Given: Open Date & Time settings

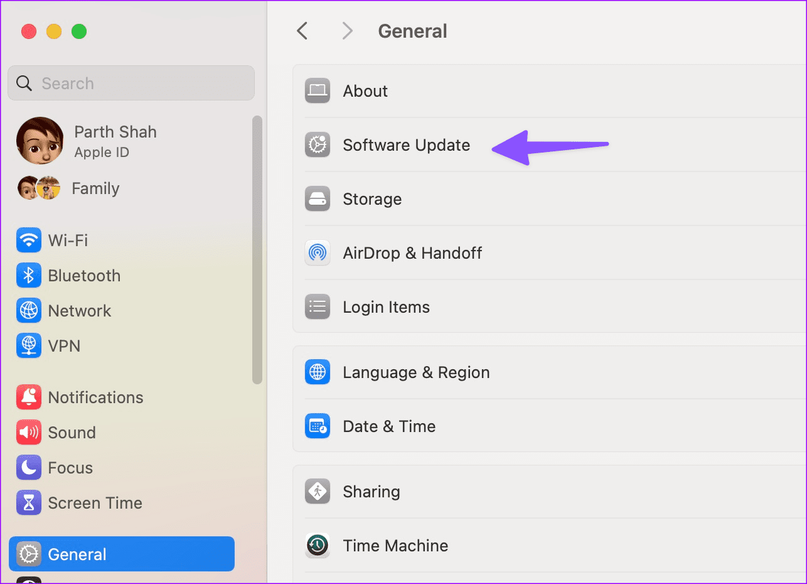Looking at the screenshot, I should pyautogui.click(x=550, y=426).
